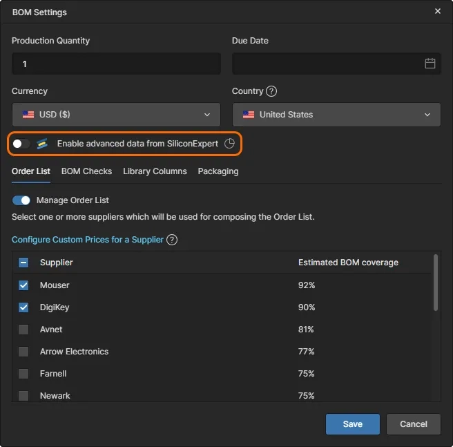Open the Library Columns tab
The width and height of the screenshot is (453, 447).
click(x=155, y=171)
